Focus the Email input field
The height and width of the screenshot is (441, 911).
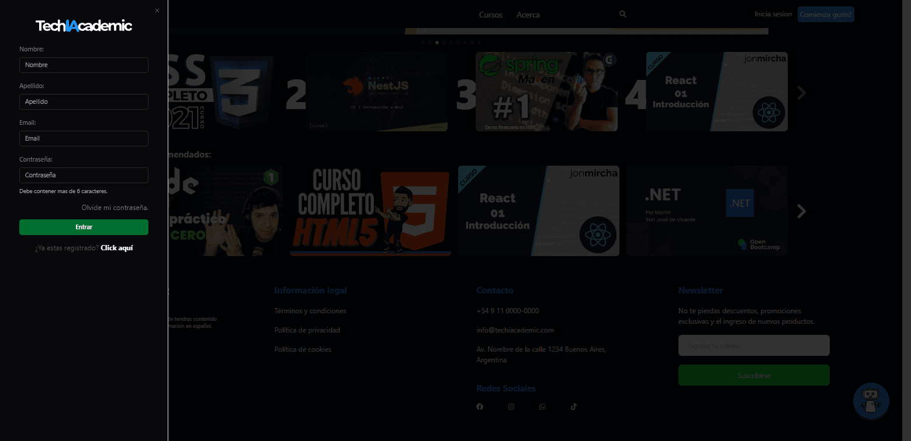click(x=84, y=138)
